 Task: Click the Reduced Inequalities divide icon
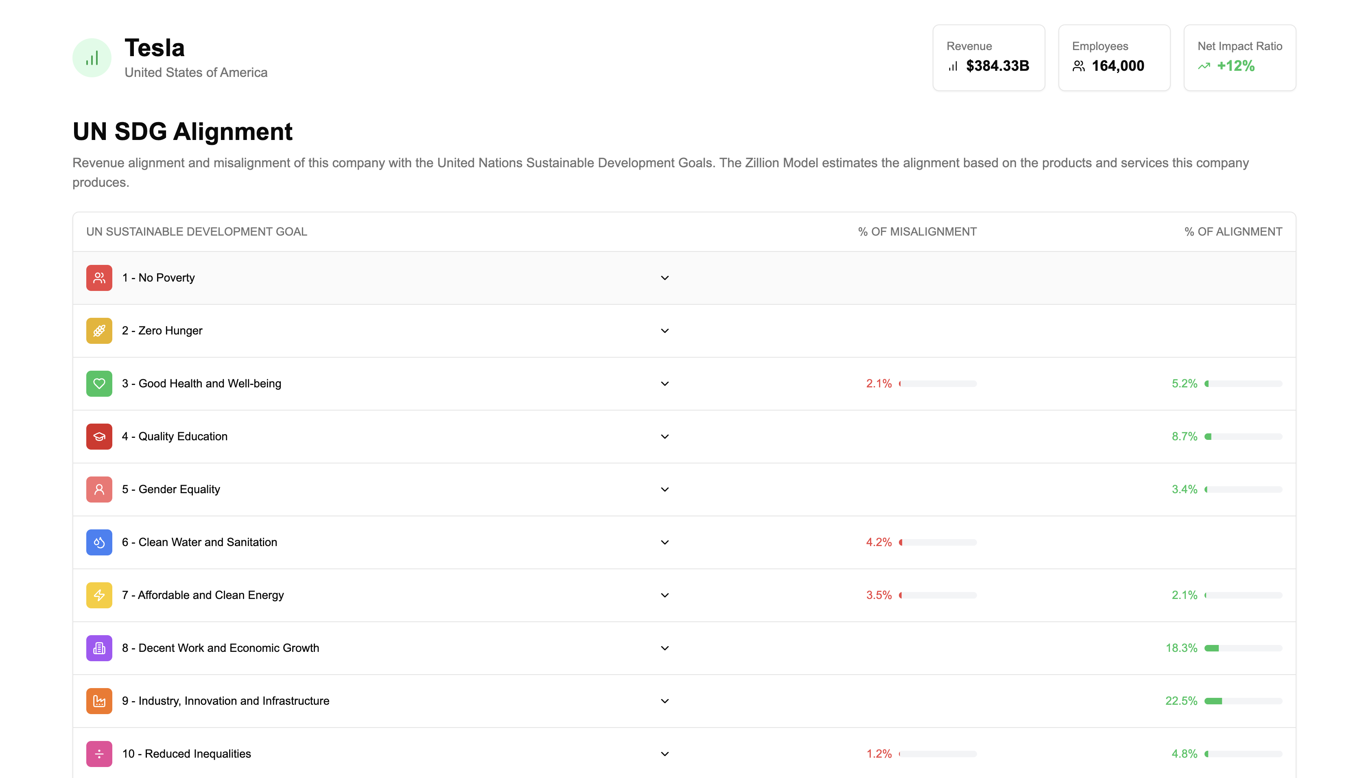pos(99,754)
